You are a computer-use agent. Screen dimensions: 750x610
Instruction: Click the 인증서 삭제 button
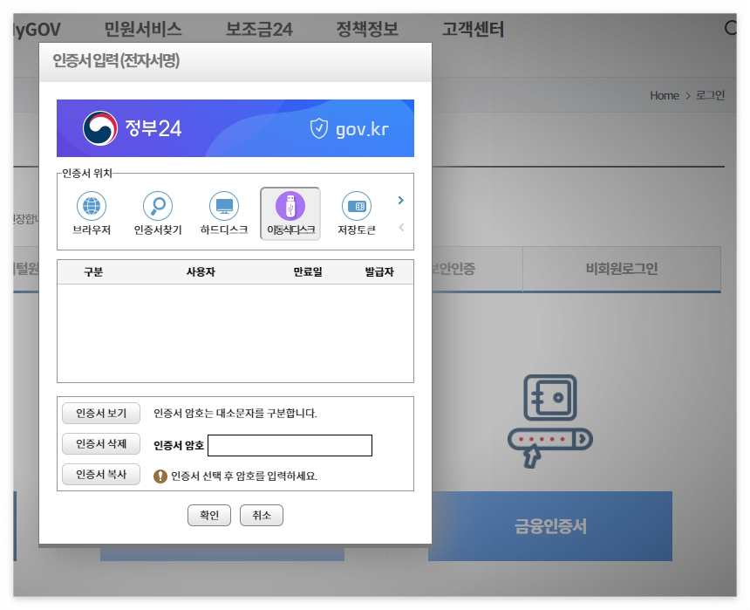100,443
